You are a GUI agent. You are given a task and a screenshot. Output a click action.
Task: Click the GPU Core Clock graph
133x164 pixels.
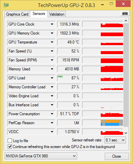(x=103, y=24)
